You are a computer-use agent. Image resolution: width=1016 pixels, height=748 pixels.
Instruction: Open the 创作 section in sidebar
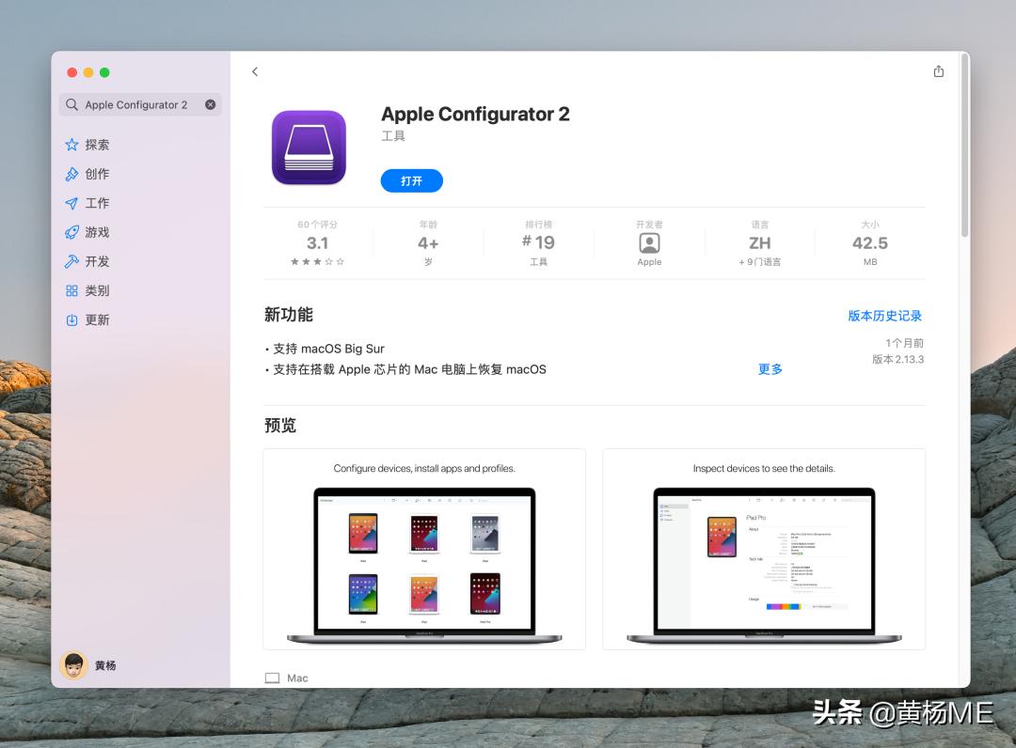pos(72,173)
